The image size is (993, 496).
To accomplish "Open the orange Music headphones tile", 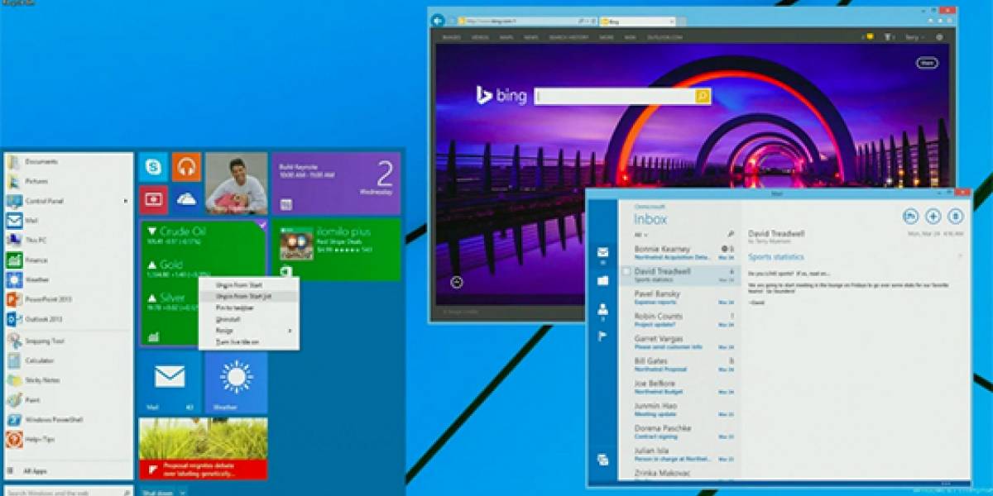I will 186,167.
